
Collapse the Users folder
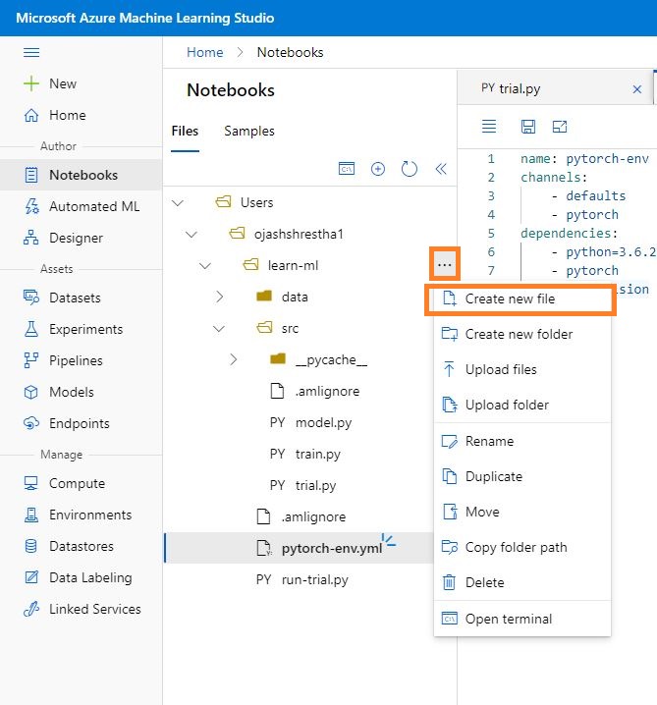pos(178,202)
